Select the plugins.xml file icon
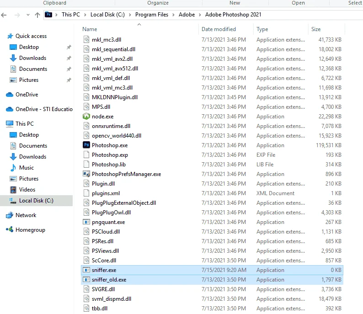 coord(86,193)
